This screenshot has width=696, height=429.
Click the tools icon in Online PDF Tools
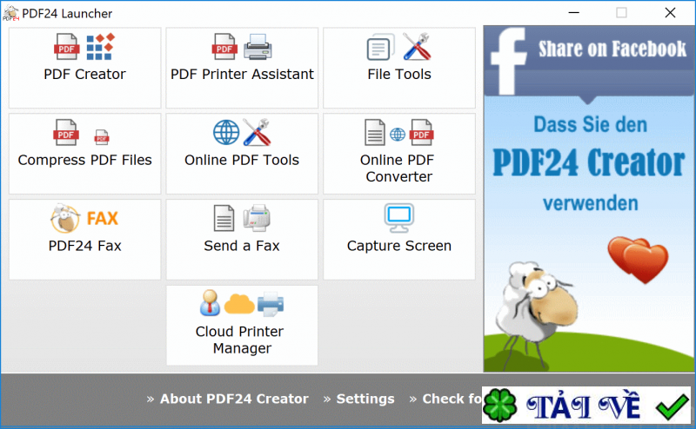(x=257, y=132)
